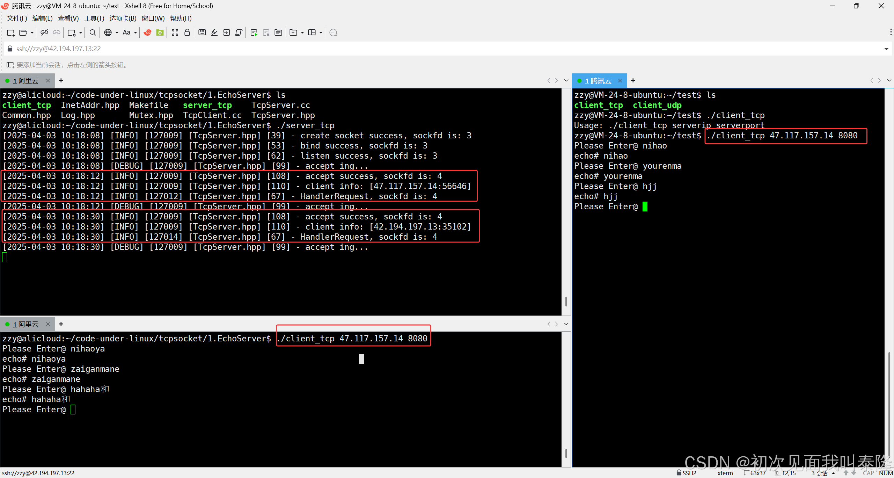Click the lock screen padlock icon
This screenshot has height=478, width=894.
[x=187, y=32]
